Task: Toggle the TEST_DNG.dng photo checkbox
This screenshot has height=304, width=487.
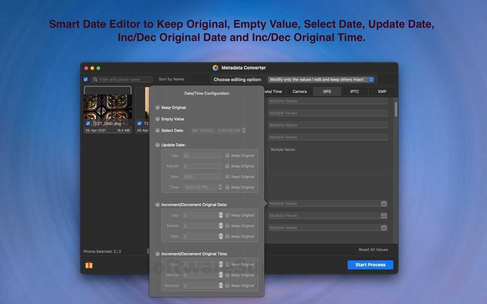Action: (88, 123)
